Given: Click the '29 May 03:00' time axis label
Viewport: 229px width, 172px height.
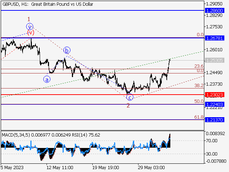Looking at the screenshot, I should 152,167.
